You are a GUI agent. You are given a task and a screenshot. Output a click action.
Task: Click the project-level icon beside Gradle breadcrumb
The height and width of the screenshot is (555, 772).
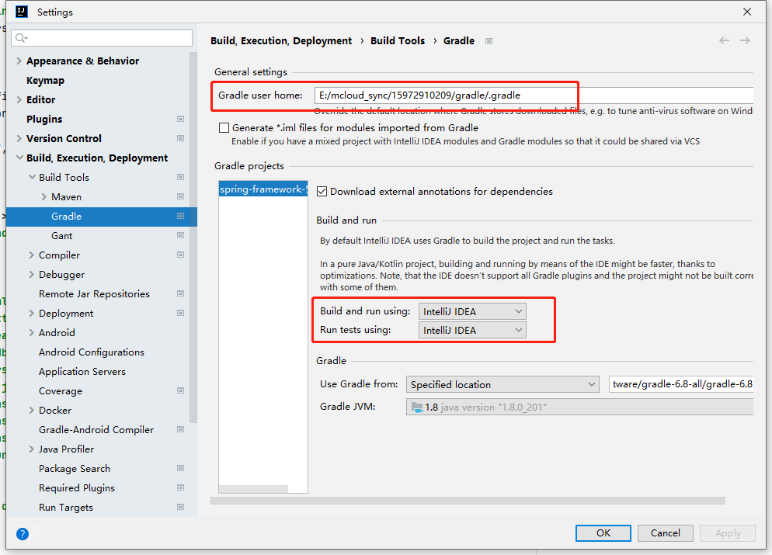(489, 41)
